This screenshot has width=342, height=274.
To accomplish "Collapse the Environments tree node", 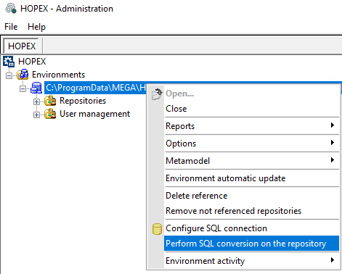I will click(x=9, y=75).
